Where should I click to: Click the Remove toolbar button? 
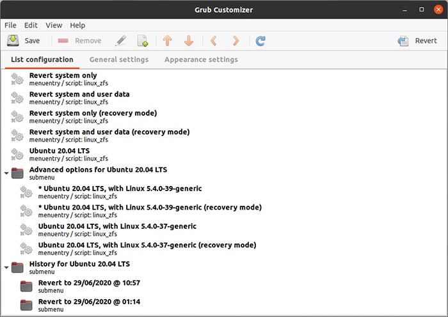click(79, 41)
